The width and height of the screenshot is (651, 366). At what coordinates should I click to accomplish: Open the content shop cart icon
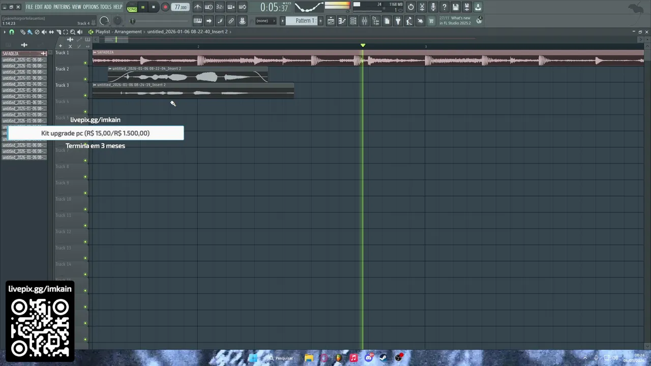tap(431, 21)
